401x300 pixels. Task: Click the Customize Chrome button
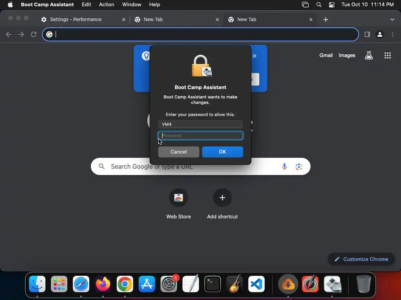click(361, 259)
